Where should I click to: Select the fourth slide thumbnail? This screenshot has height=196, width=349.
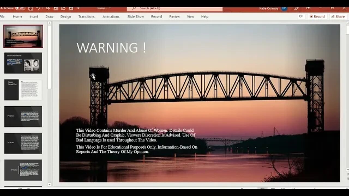(23, 116)
